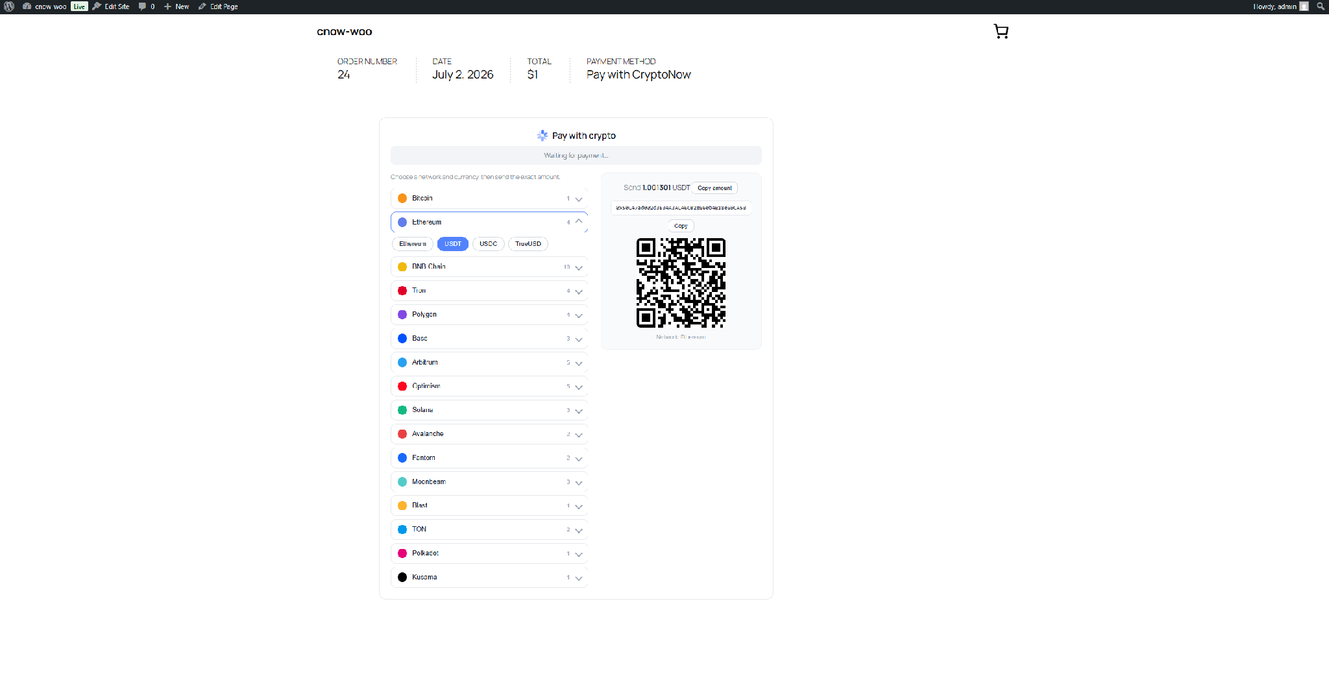This screenshot has height=682, width=1329.
Task: Click the Polkadot row label
Action: click(426, 554)
